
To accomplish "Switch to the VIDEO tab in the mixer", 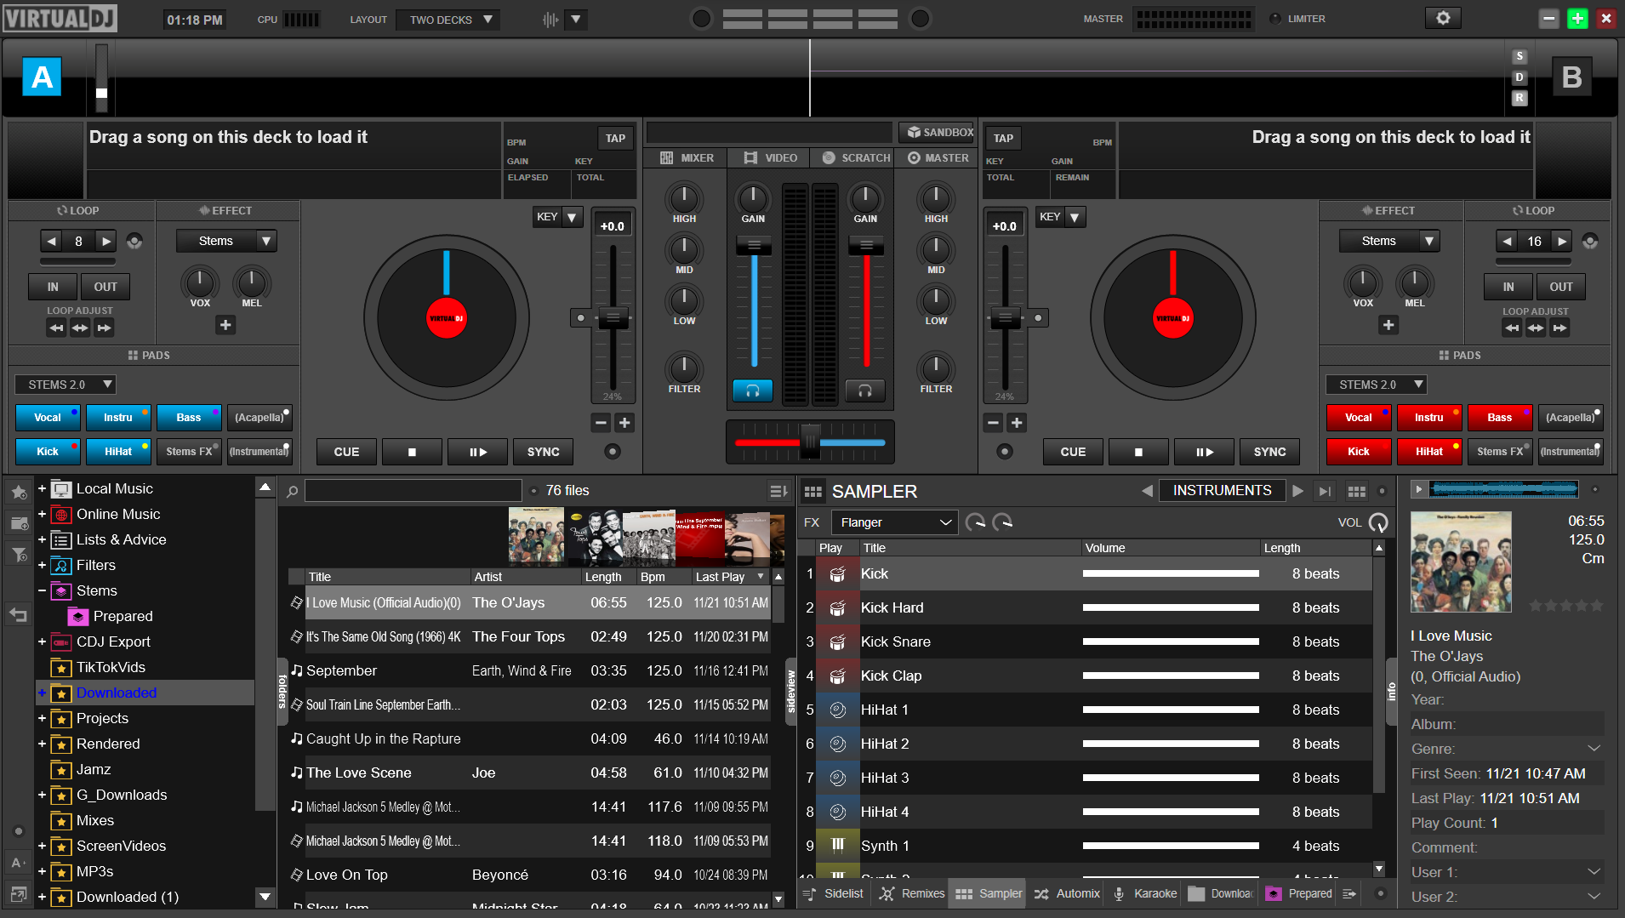I will coord(768,157).
